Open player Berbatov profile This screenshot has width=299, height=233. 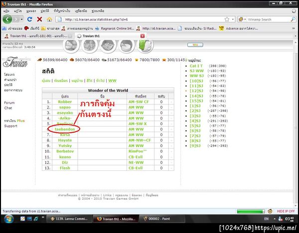pos(65,152)
